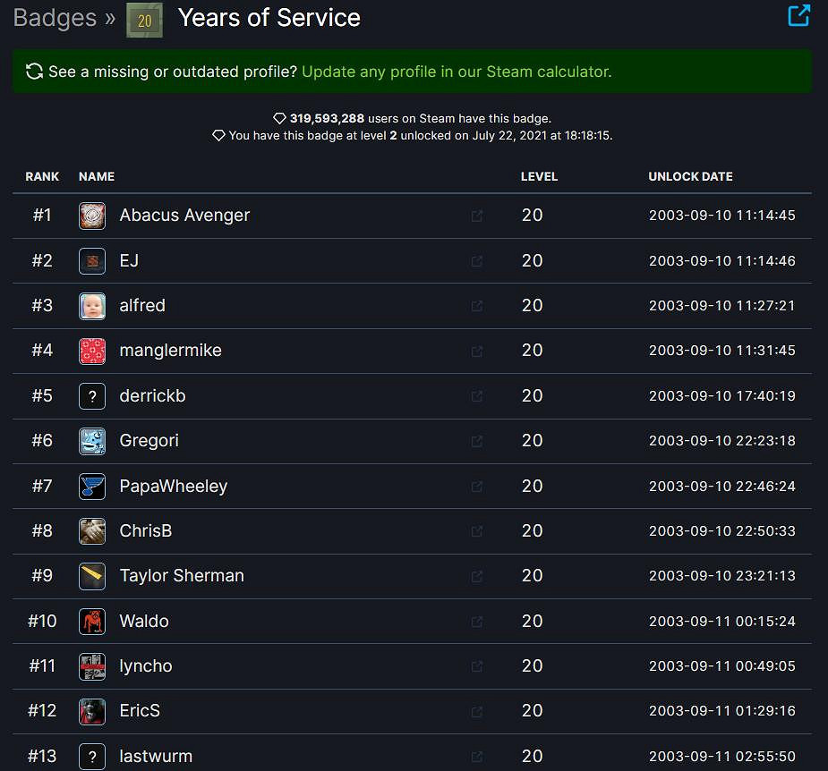Click the RANK column header
828x771 pixels.
tap(42, 176)
